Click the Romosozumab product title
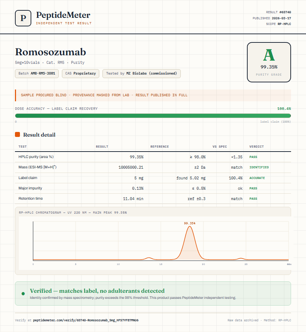 click(x=51, y=52)
